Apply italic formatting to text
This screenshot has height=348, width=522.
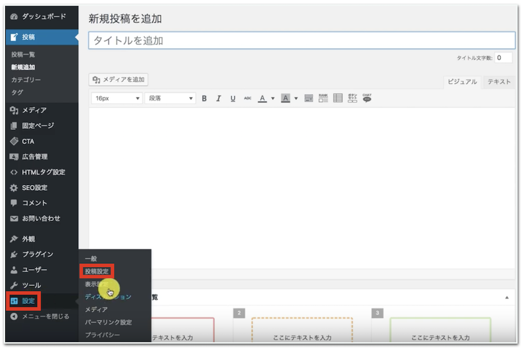pos(219,99)
